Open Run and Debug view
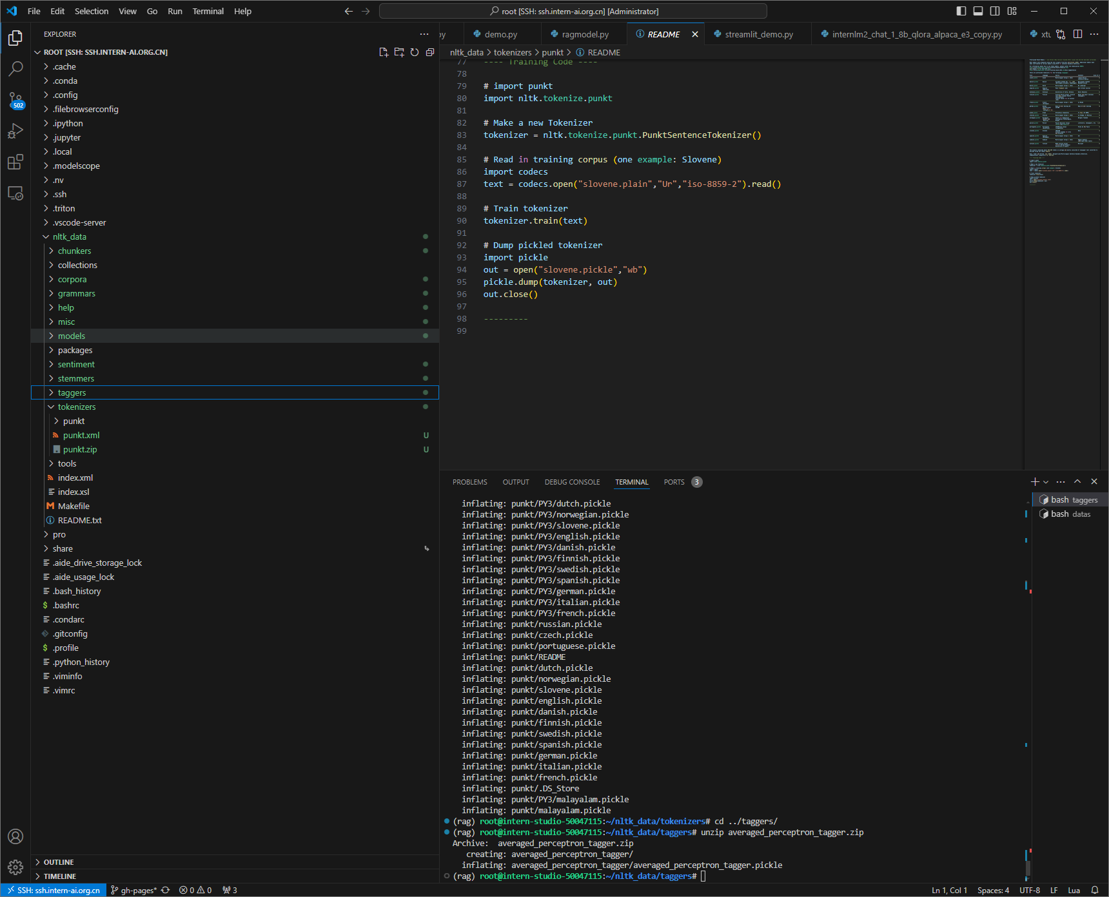The height and width of the screenshot is (897, 1109). (15, 131)
